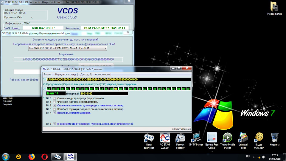Select byte cell C1
Viewport: 286px width, 161px height.
tap(101, 89)
